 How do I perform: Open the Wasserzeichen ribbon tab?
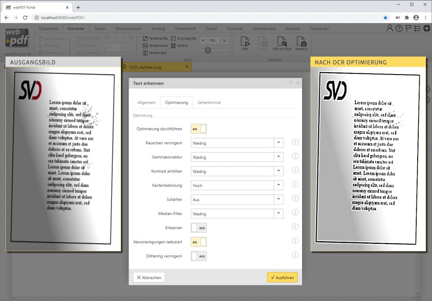(x=128, y=29)
